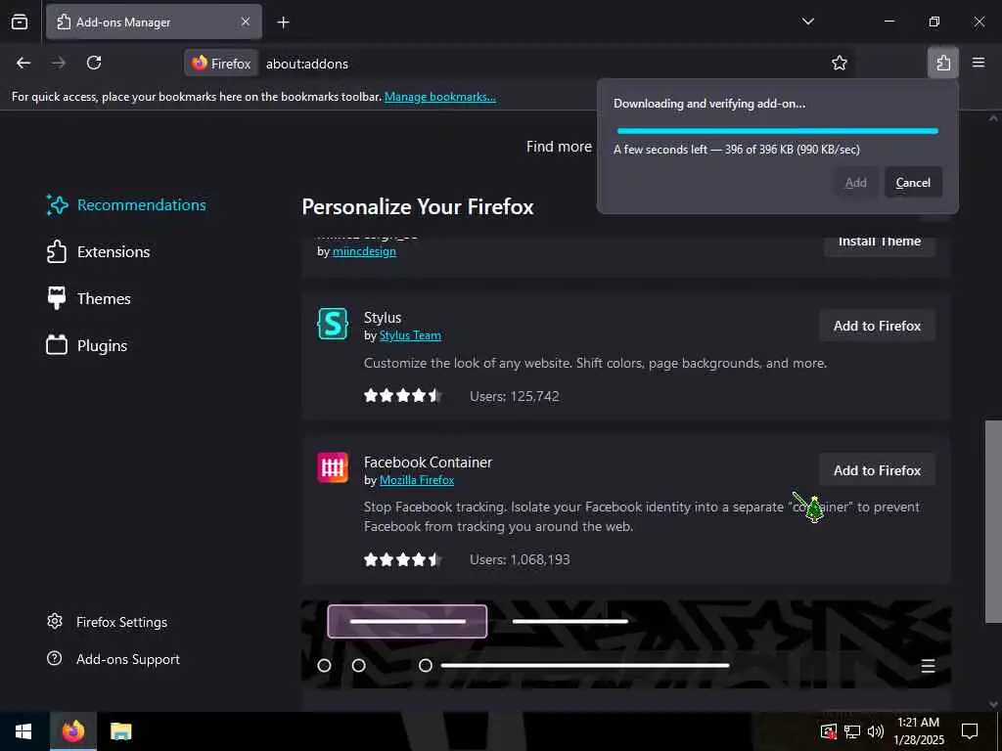Go back with the back arrow
This screenshot has height=751, width=1002.
23,63
